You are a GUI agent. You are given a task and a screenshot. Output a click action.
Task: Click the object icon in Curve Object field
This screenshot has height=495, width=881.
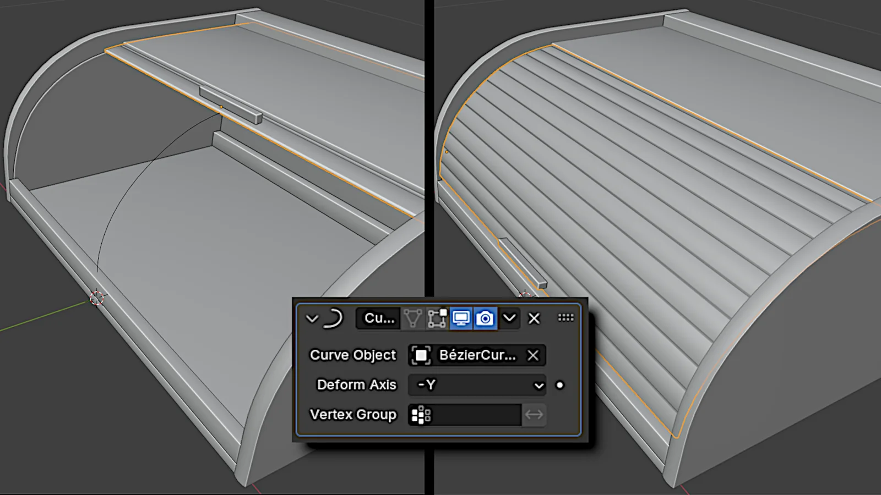421,355
